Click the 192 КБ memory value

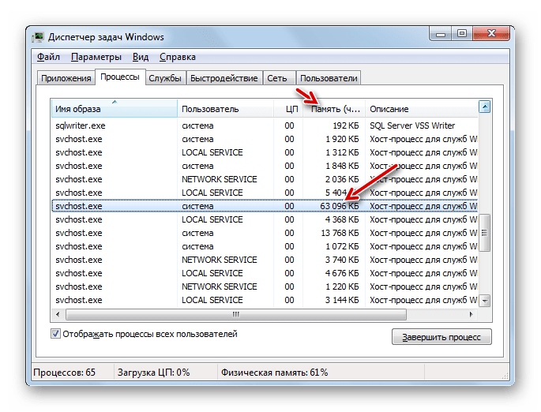[346, 125]
